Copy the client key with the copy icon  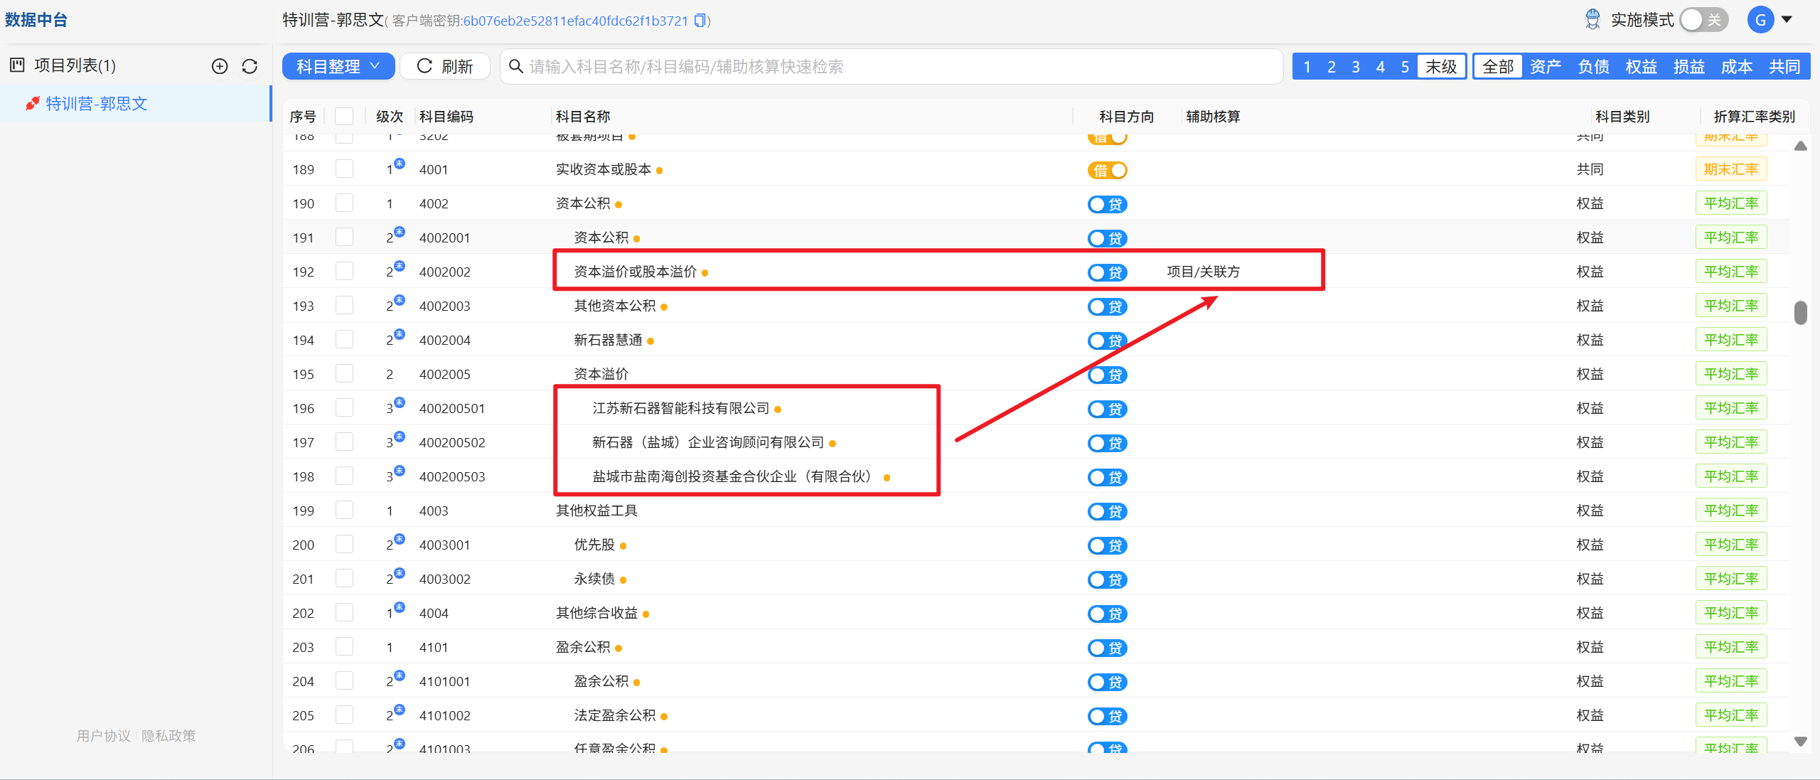(x=701, y=21)
